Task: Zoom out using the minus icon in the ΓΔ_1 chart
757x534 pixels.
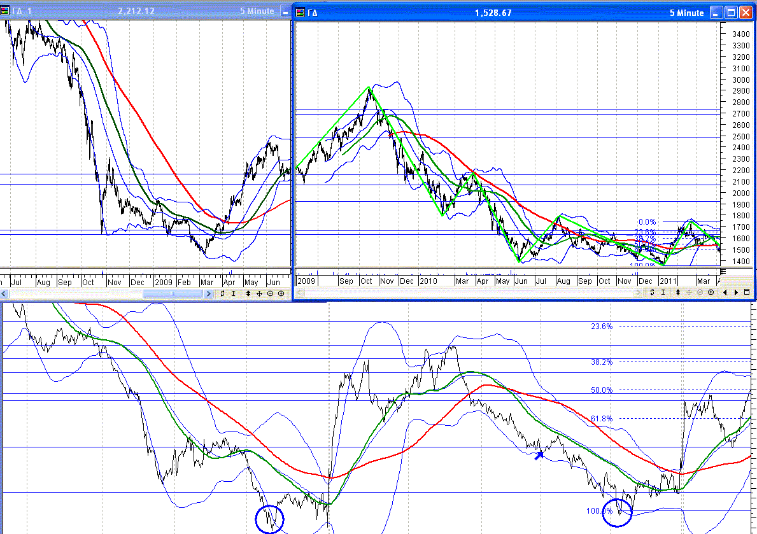Action: (x=270, y=293)
